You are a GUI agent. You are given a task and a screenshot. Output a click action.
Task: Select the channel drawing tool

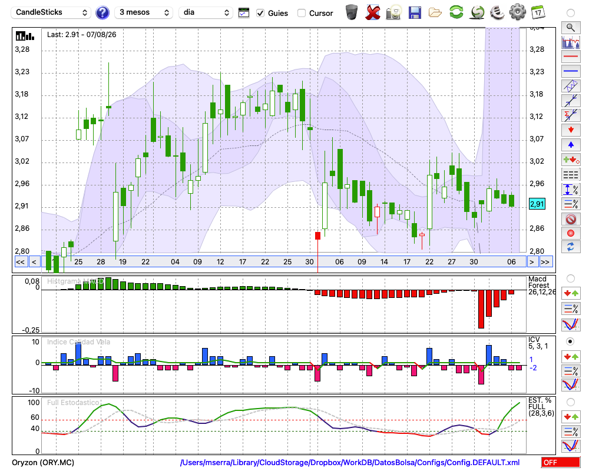571,86
